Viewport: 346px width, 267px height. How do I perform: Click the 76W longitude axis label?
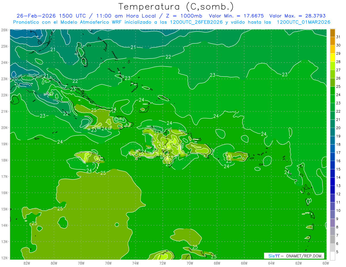click(108, 263)
